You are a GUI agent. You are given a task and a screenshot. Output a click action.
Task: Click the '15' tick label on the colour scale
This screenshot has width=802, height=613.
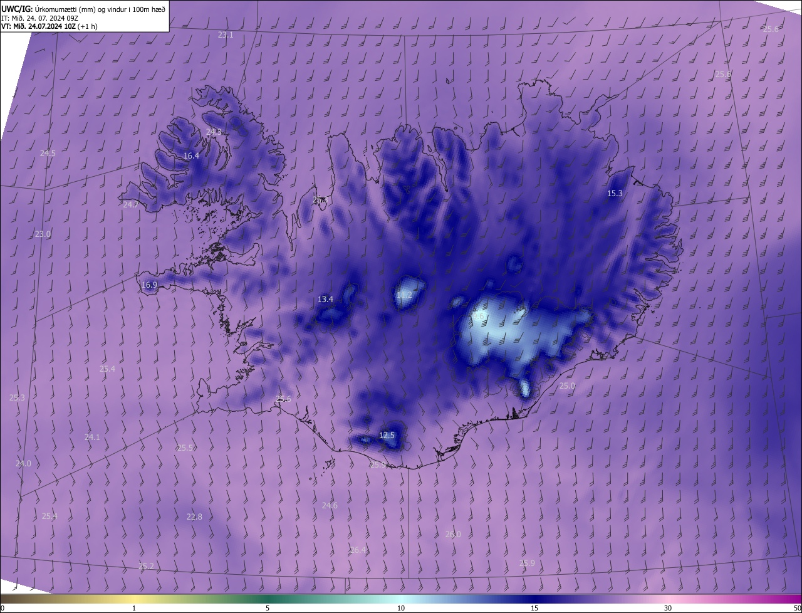pos(534,609)
